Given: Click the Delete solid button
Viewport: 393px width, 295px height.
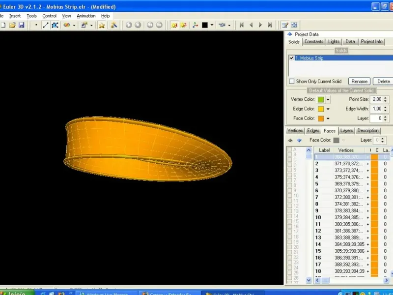Looking at the screenshot, I should click(383, 81).
